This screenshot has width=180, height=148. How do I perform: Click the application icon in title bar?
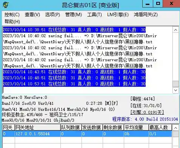[x=6, y=5]
